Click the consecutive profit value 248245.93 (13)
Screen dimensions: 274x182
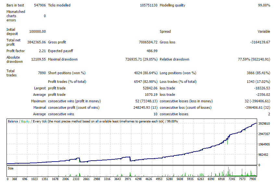pyautogui.click(x=145, y=108)
